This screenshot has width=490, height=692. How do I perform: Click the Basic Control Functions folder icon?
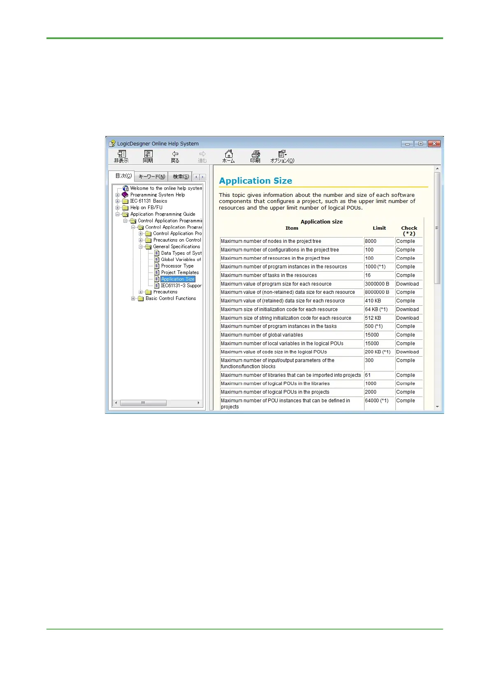[140, 298]
